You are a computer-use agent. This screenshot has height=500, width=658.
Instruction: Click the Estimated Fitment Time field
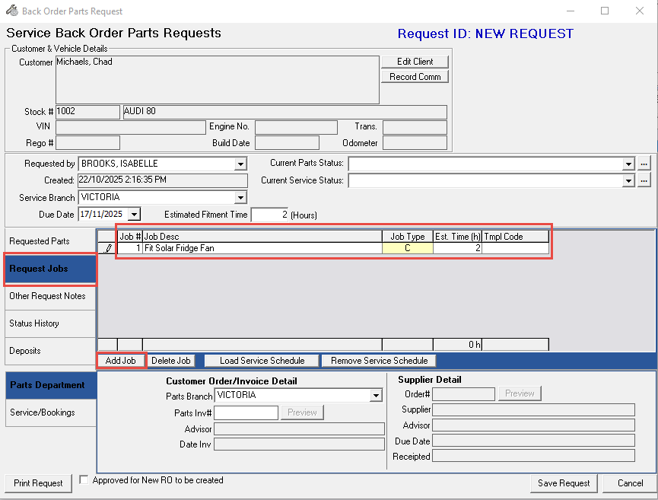pos(270,215)
